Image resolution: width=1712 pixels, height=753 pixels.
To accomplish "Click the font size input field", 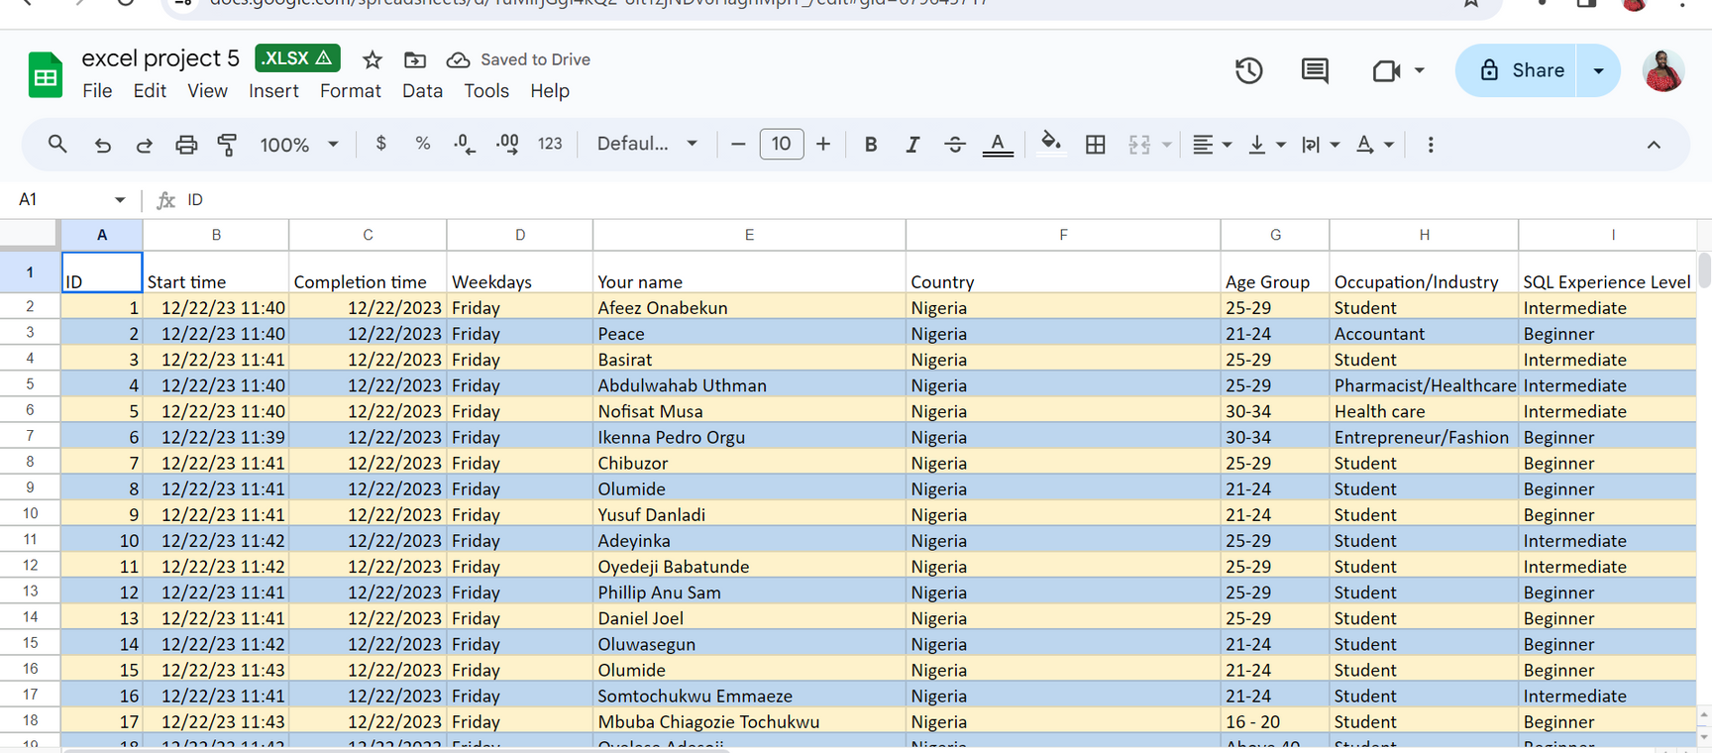I will point(781,145).
